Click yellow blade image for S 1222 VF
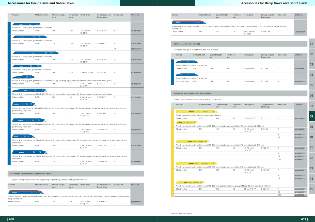 (197, 163)
